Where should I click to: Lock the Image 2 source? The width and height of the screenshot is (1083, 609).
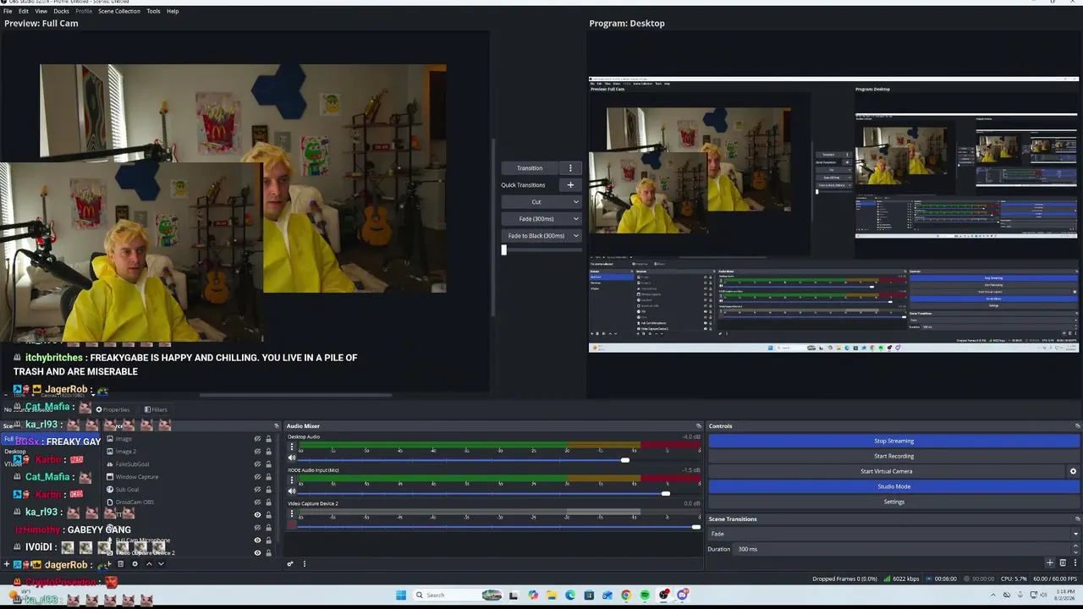coord(269,452)
